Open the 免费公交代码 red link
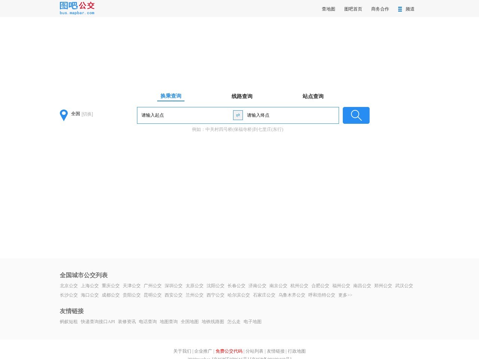 click(x=229, y=351)
